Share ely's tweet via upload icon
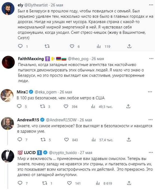155x190 pixels. pyautogui.click(x=129, y=46)
